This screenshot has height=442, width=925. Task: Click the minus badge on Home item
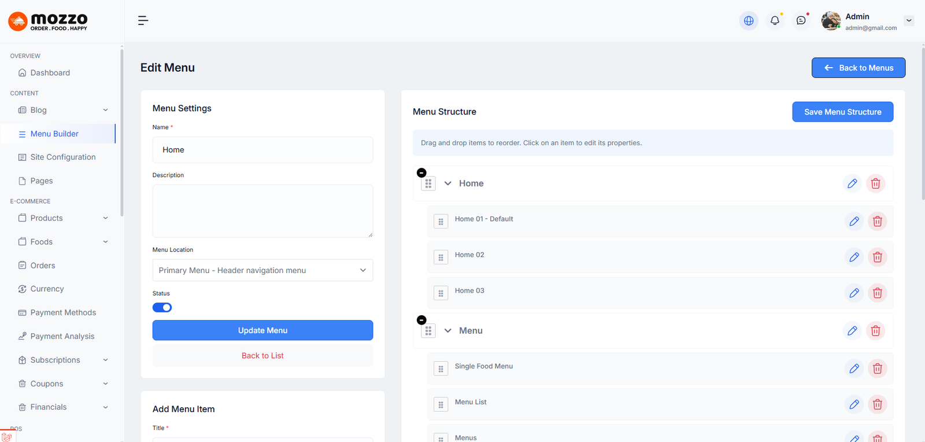tap(421, 173)
